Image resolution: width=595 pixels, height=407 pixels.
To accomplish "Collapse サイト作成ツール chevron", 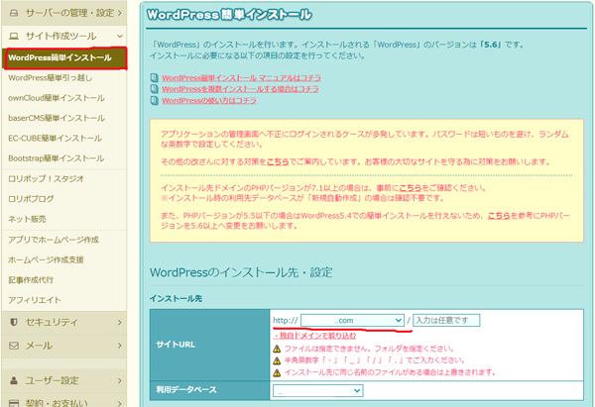I will tap(120, 37).
